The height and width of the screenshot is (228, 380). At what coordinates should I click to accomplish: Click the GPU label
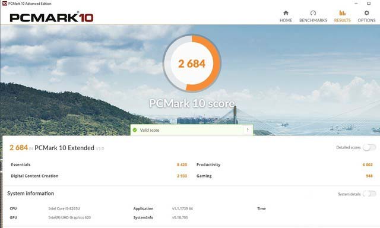tap(13, 217)
